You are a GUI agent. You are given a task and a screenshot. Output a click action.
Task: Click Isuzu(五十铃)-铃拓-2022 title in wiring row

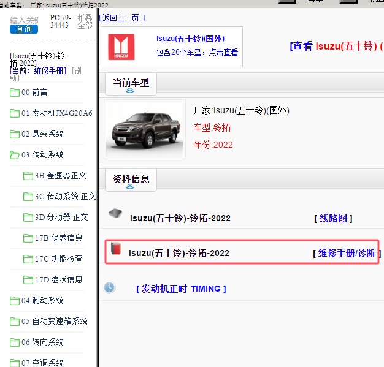coord(180,218)
